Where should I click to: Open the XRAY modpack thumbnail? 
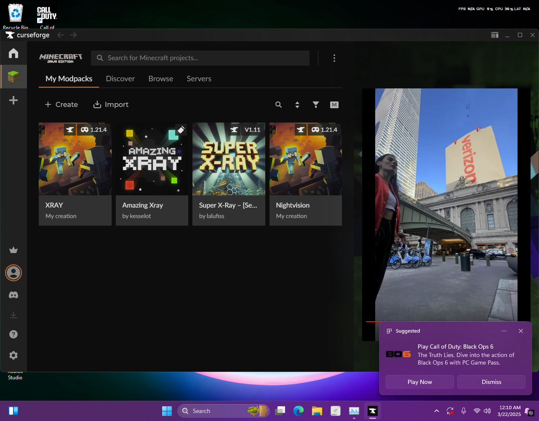tap(75, 159)
